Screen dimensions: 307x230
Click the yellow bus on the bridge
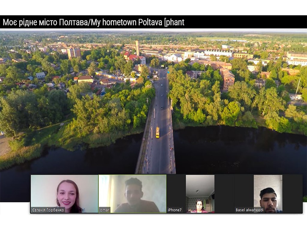click(x=157, y=132)
